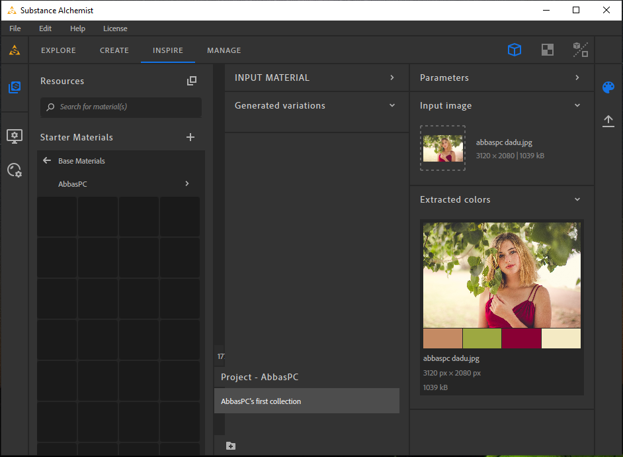Pick the crimson red extracted color swatch

(521, 338)
